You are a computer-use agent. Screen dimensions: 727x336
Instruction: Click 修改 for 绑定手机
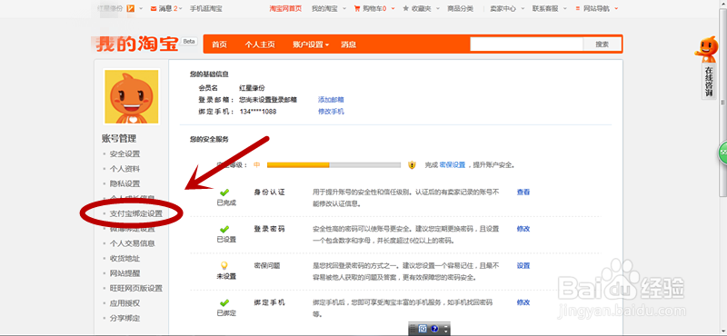pyautogui.click(x=523, y=302)
